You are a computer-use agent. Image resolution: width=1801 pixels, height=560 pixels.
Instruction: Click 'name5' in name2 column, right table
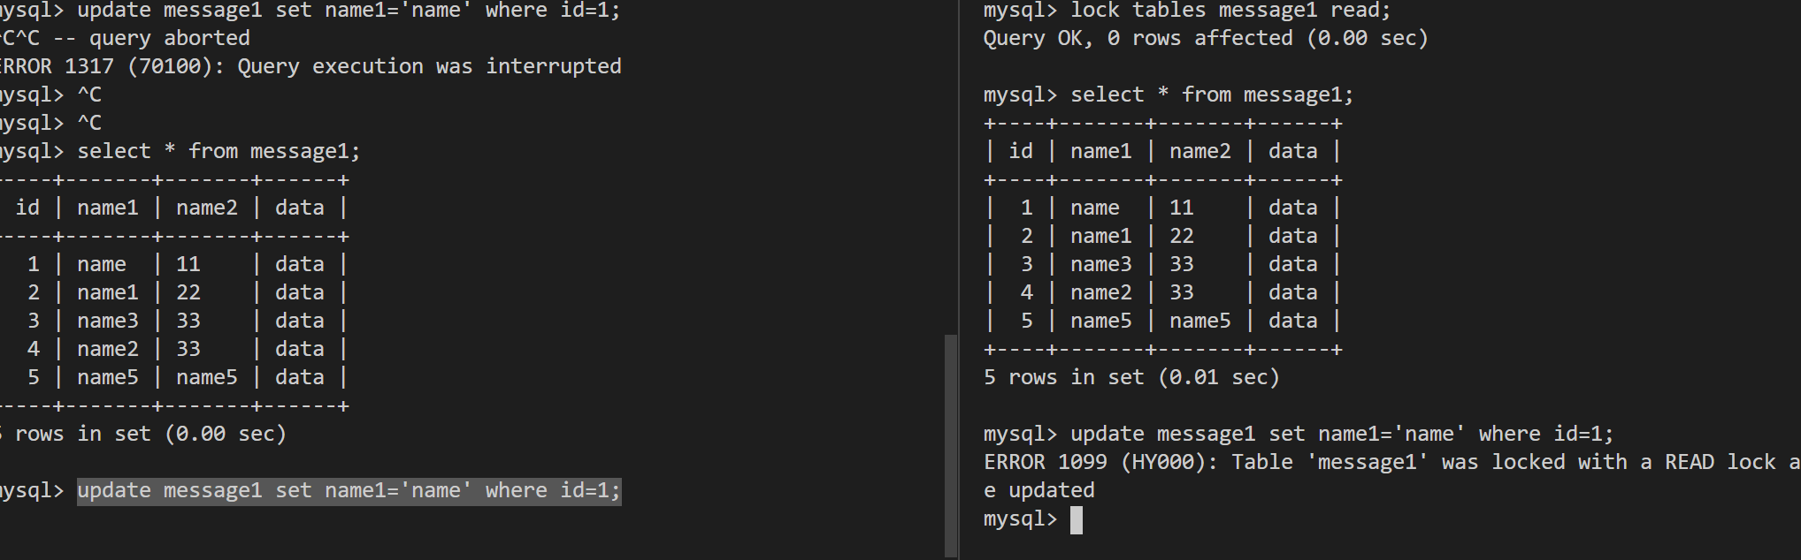click(1199, 322)
